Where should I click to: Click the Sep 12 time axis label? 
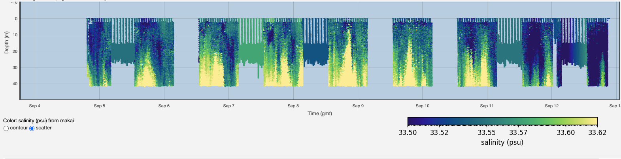[x=551, y=106]
